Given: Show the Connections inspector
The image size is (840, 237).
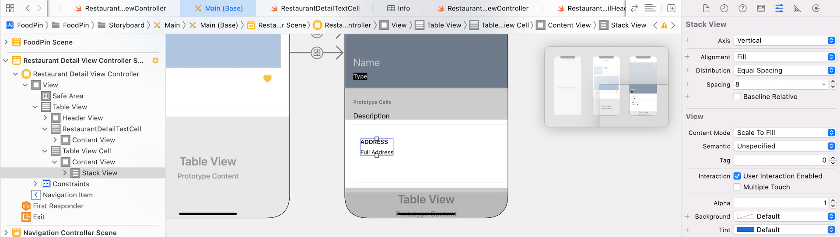Looking at the screenshot, I should coord(816,8).
